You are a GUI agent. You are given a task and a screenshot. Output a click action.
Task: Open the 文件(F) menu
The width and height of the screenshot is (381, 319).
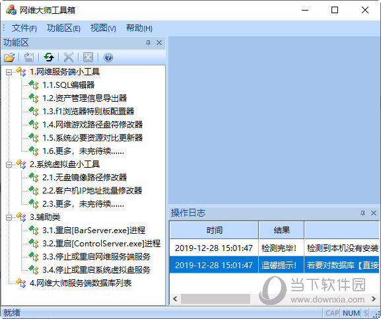pyautogui.click(x=24, y=28)
